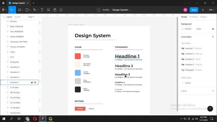Open the Resources components tool
Viewport: 217px width, 122px height.
[48, 10]
